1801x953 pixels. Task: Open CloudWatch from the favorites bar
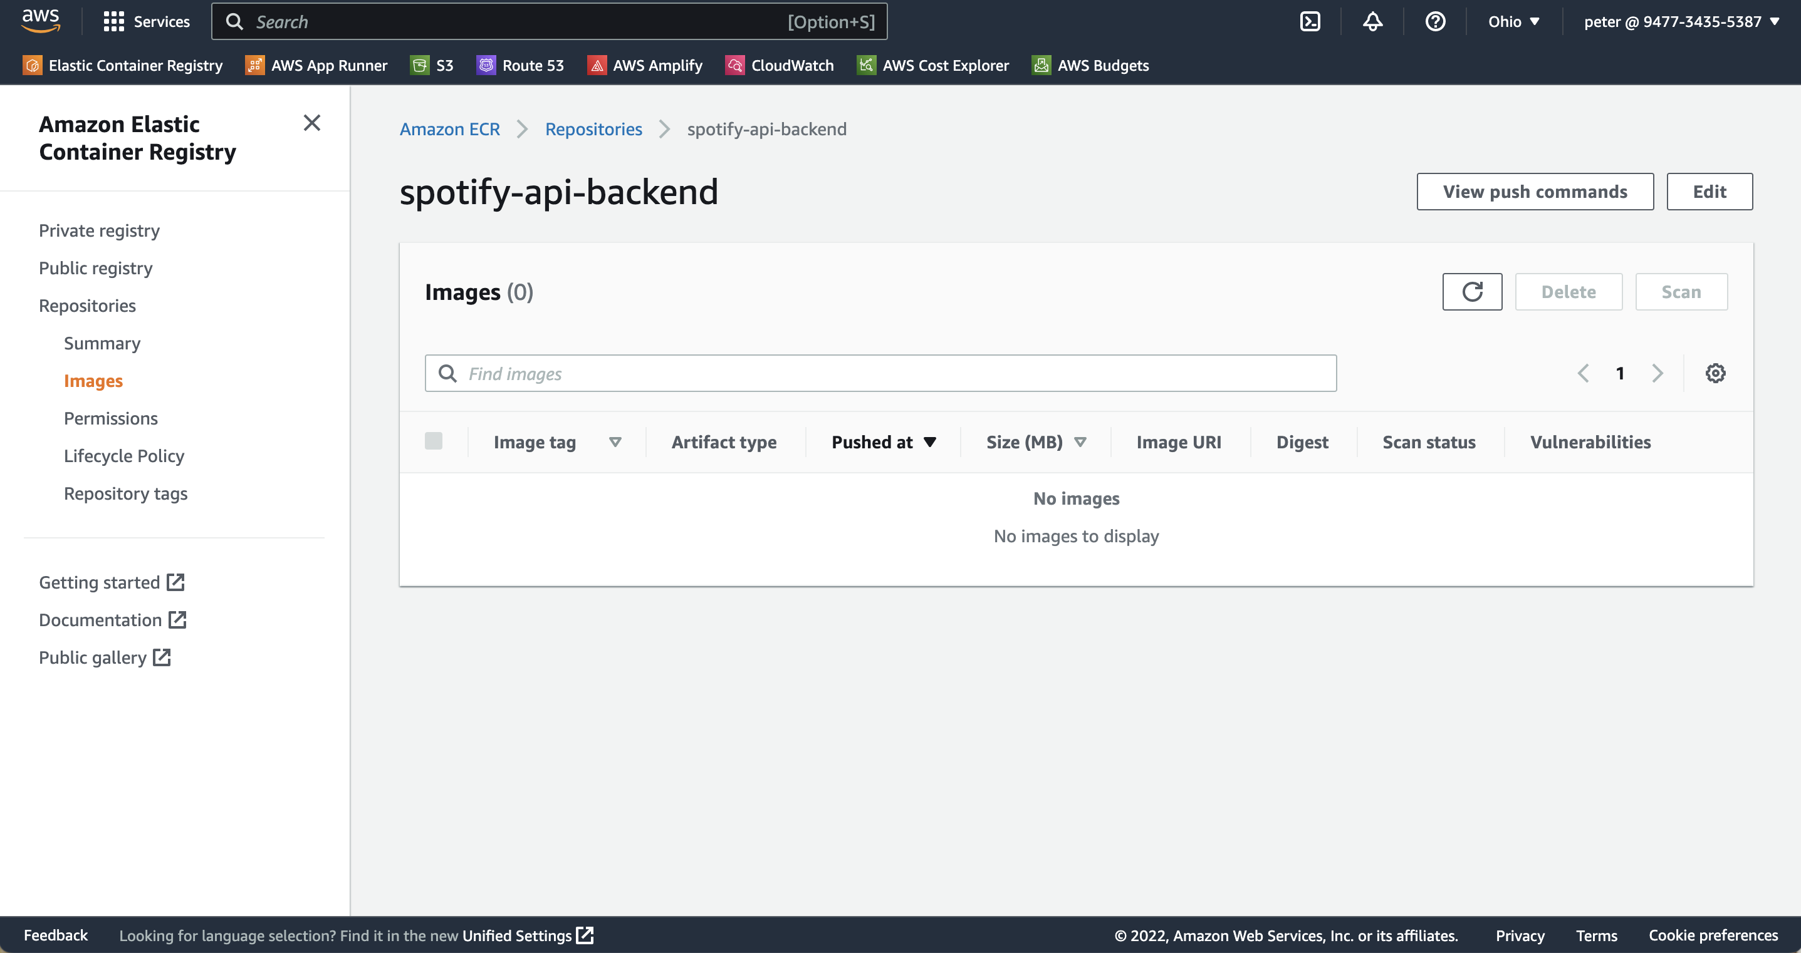point(780,65)
